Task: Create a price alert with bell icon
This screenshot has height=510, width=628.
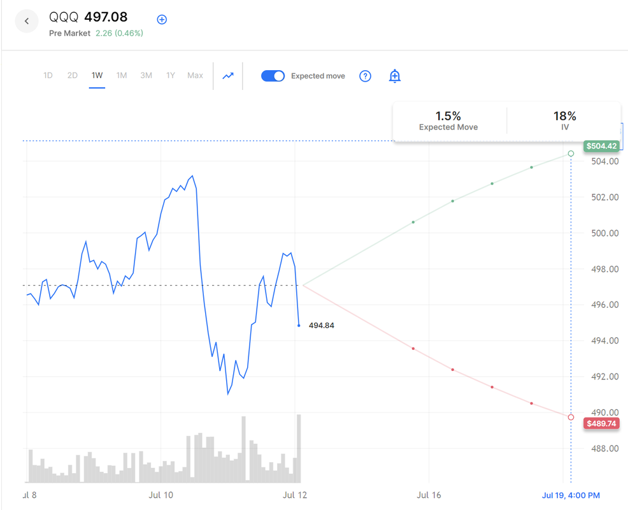Action: click(x=395, y=76)
